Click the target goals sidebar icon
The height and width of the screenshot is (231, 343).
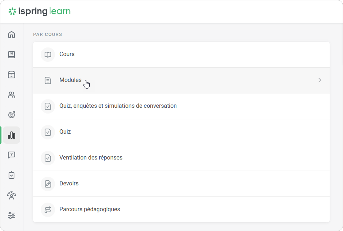12,115
